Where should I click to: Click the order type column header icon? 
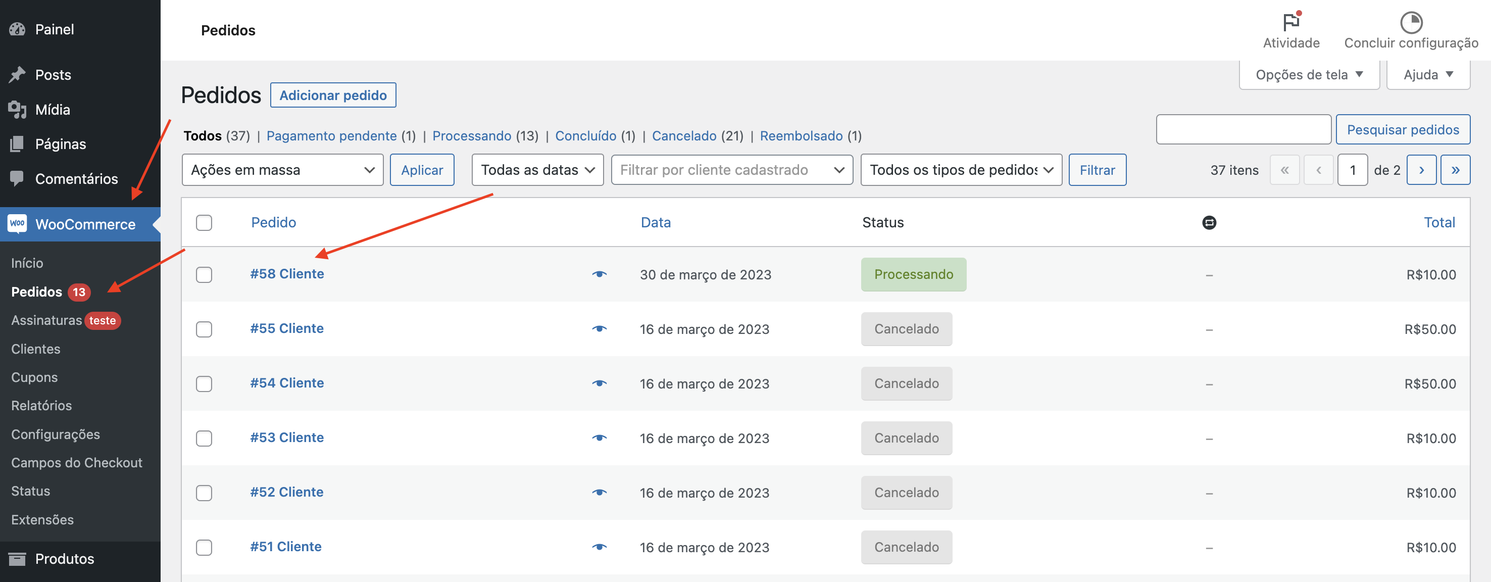pyautogui.click(x=1210, y=222)
